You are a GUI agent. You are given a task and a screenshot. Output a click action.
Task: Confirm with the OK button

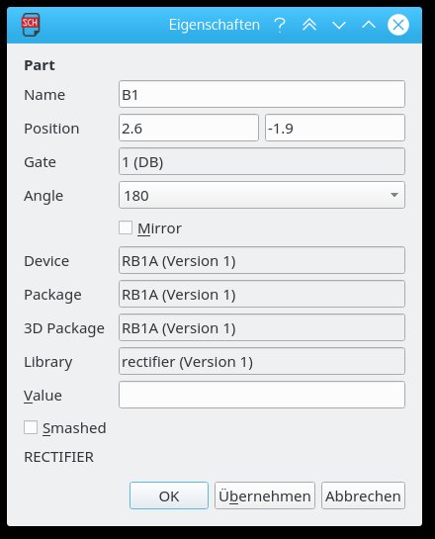point(169,495)
